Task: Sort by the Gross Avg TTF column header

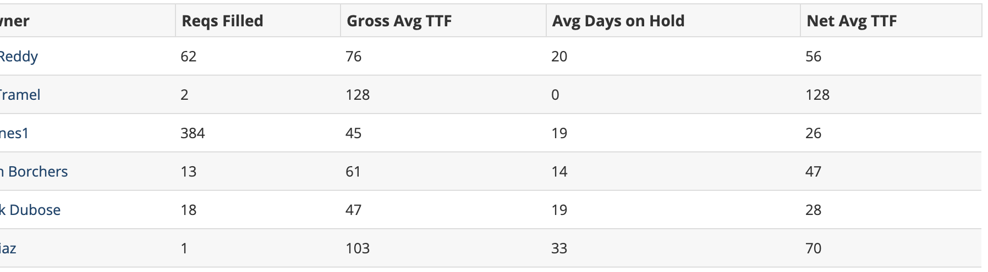Action: pos(399,21)
